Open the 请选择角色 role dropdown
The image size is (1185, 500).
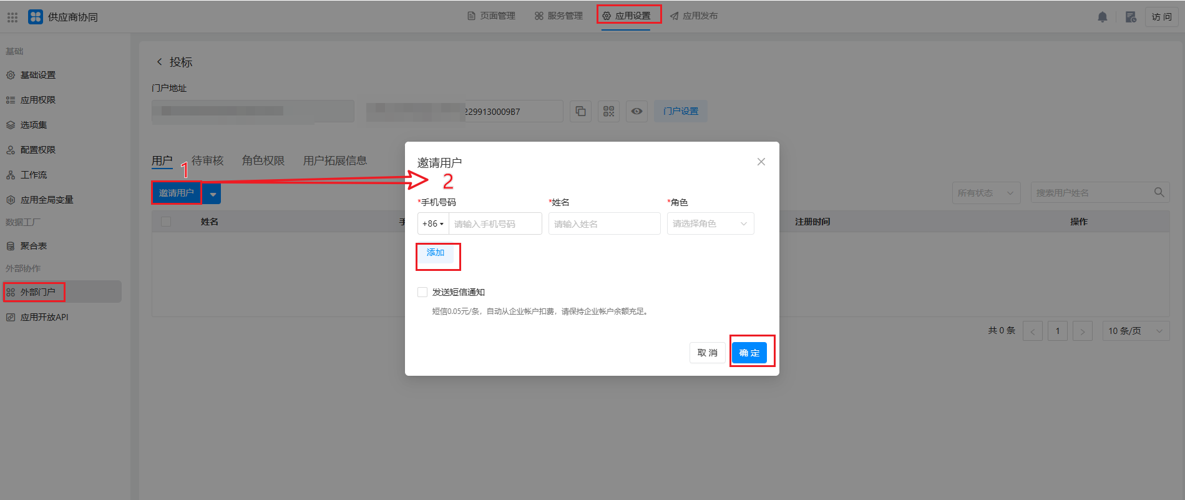710,223
